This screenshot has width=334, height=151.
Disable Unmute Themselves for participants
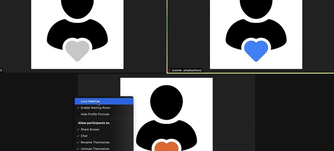pyautogui.click(x=95, y=149)
